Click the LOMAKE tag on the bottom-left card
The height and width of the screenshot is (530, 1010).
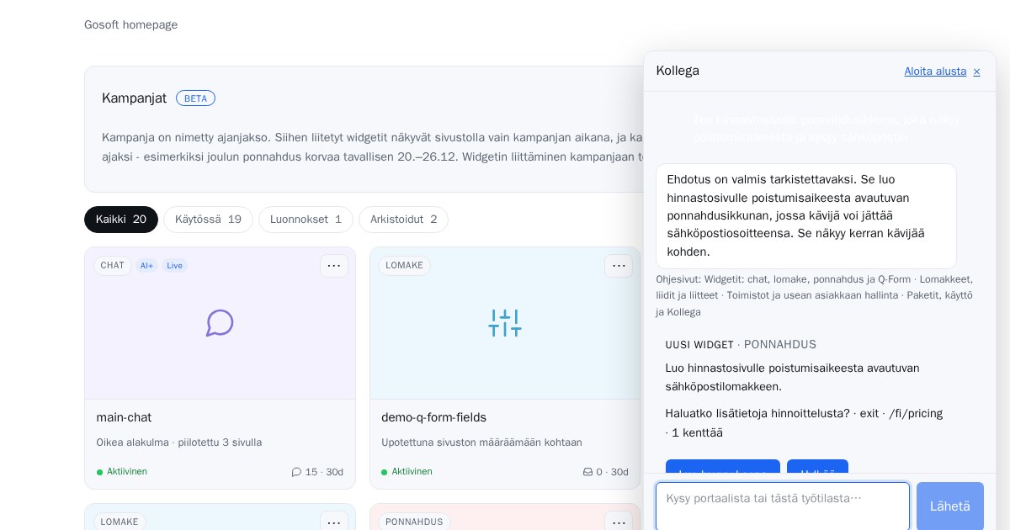pyautogui.click(x=120, y=522)
